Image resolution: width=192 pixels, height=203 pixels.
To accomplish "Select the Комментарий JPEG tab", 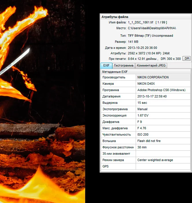I will [151, 66].
